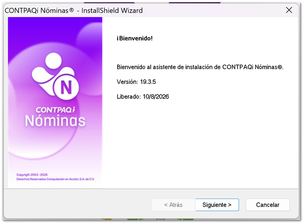Cancel the installation with Cancelar
Screen dimensions: 304x224
267,205
